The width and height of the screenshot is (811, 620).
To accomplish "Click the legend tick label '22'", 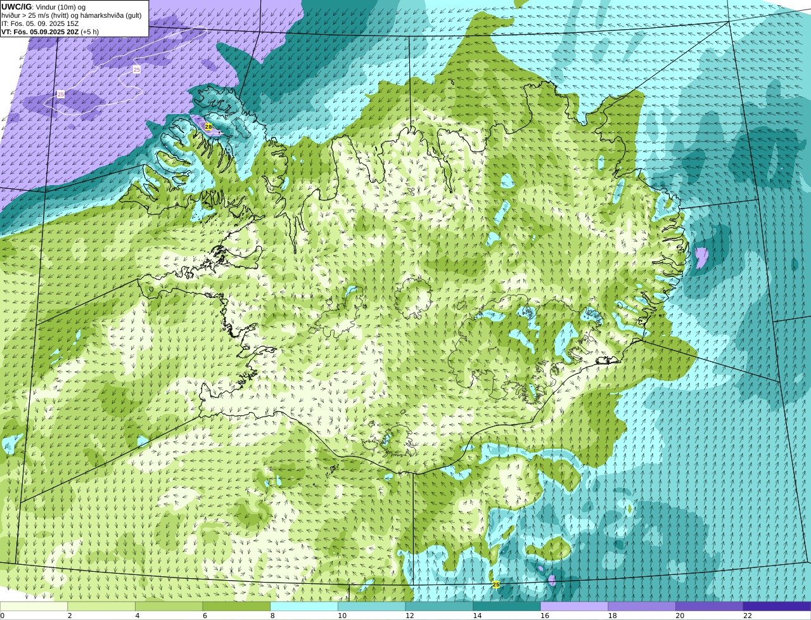I will pyautogui.click(x=748, y=616).
